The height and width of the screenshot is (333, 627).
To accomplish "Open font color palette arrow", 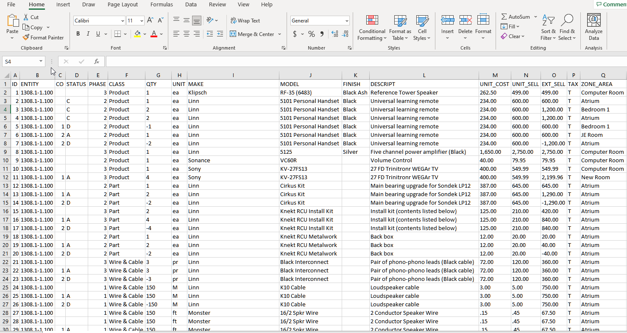I will pyautogui.click(x=162, y=34).
